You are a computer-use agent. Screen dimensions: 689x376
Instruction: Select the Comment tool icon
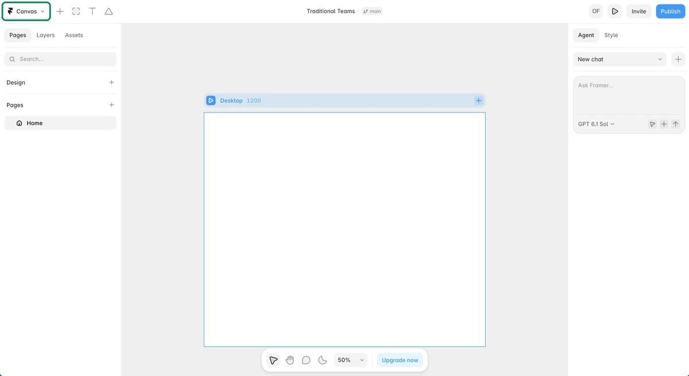306,360
